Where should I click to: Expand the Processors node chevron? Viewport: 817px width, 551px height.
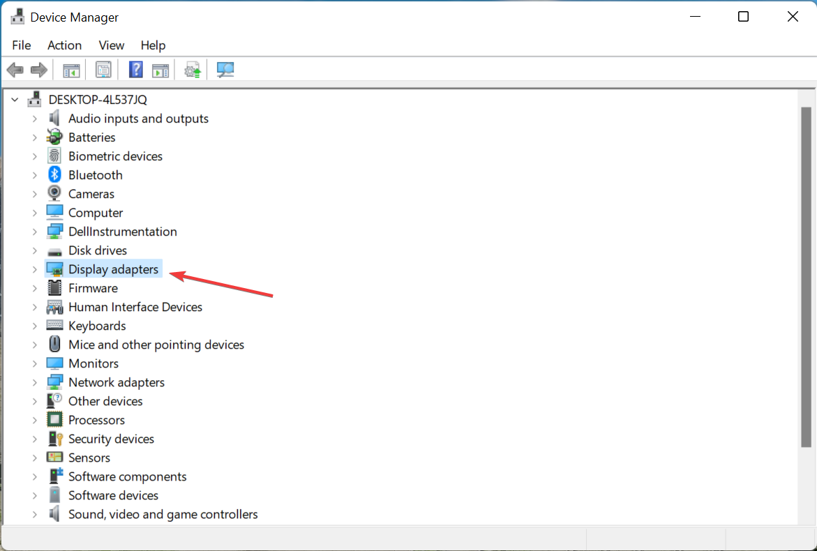(x=34, y=421)
